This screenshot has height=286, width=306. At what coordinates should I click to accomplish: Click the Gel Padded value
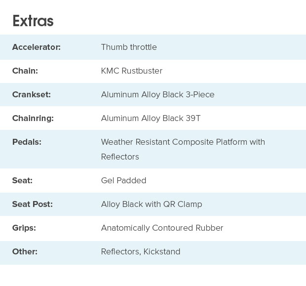click(123, 180)
